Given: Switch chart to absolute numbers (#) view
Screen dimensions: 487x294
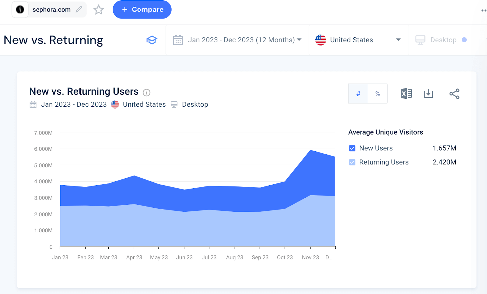Looking at the screenshot, I should 358,94.
